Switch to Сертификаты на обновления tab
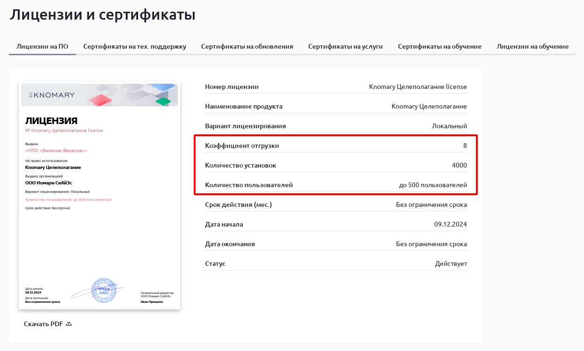 (x=247, y=46)
